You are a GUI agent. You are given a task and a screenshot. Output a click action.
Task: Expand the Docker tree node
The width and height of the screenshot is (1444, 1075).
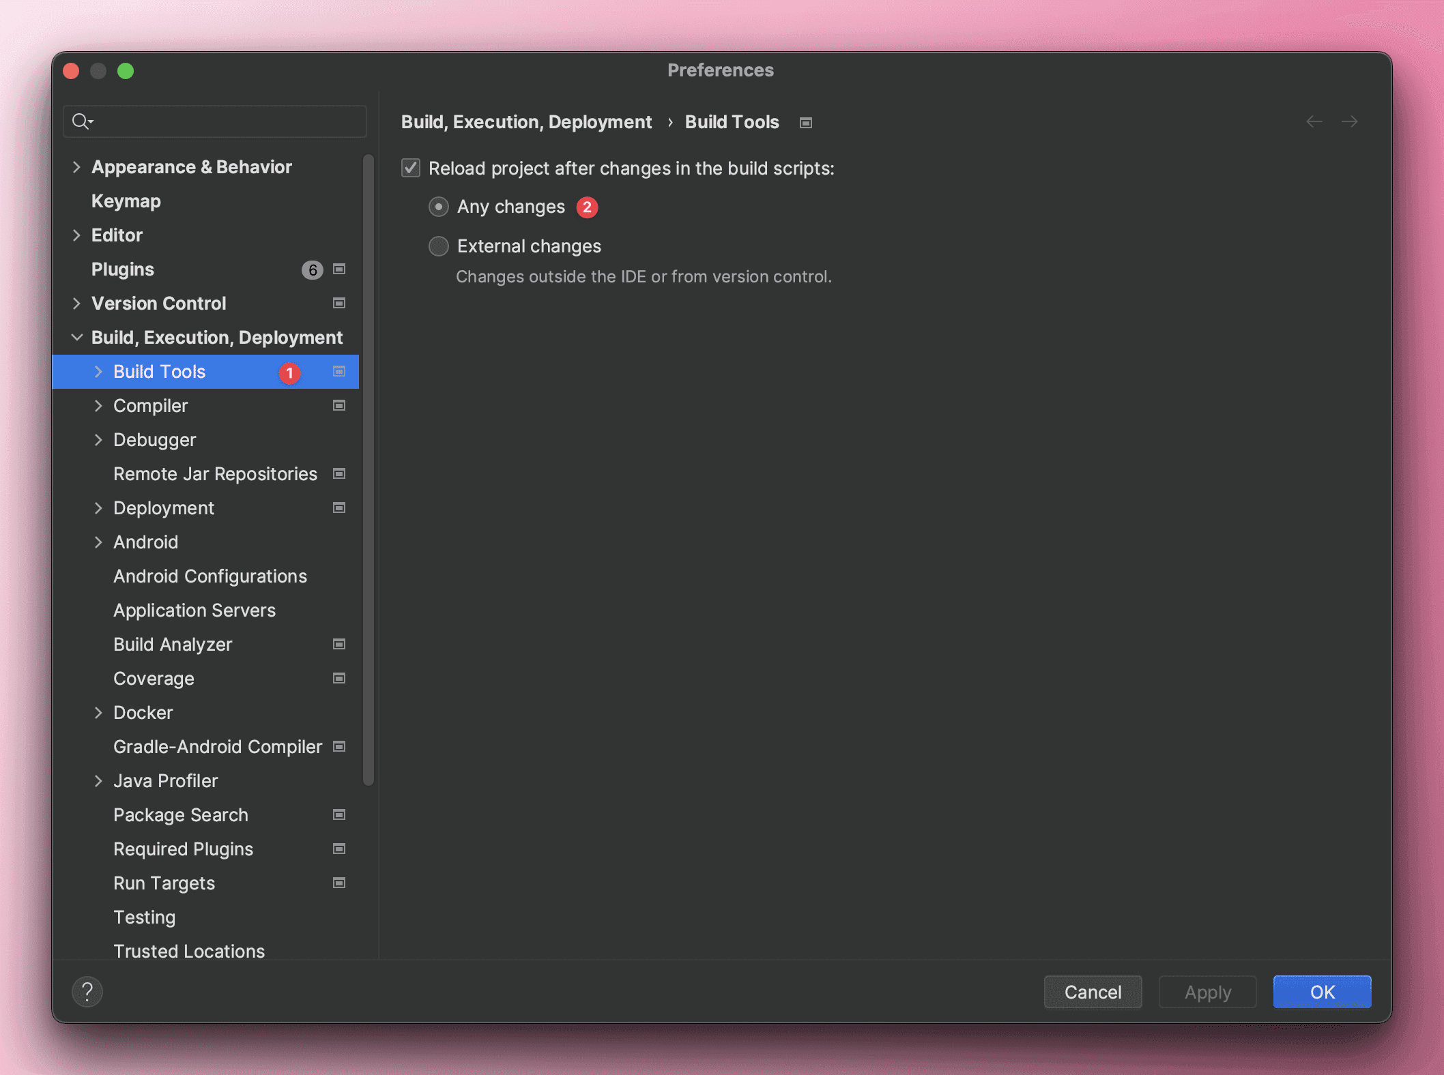[x=98, y=713]
